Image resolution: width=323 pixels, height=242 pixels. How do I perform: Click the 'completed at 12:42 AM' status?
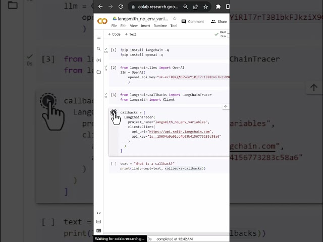click(175, 239)
